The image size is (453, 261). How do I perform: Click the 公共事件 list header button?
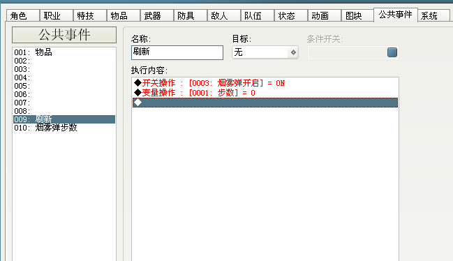tap(64, 35)
